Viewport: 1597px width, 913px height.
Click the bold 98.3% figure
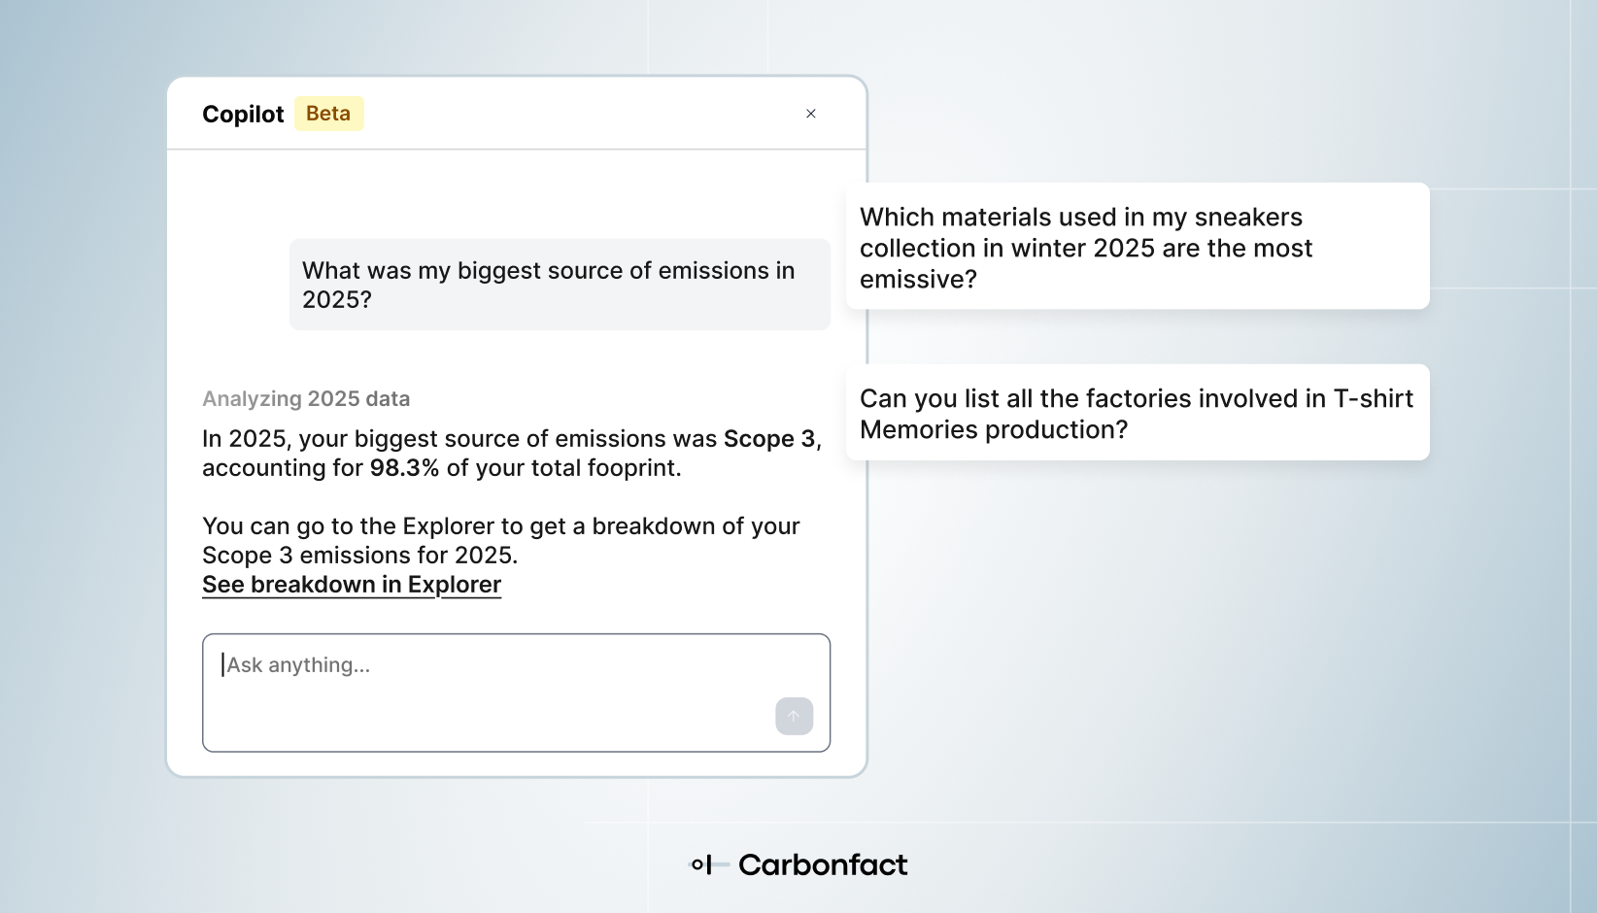(x=404, y=468)
